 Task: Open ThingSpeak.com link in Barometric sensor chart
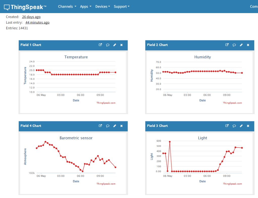(106, 184)
